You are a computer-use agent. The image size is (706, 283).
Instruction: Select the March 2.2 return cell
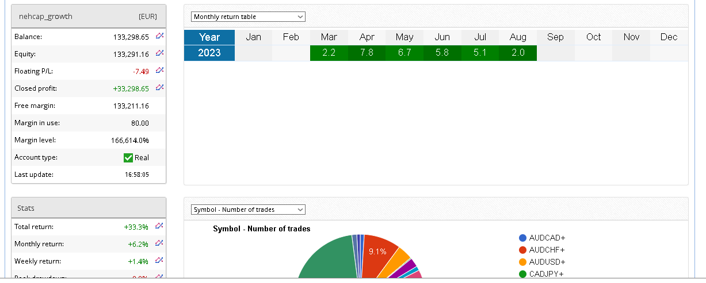[x=329, y=53]
